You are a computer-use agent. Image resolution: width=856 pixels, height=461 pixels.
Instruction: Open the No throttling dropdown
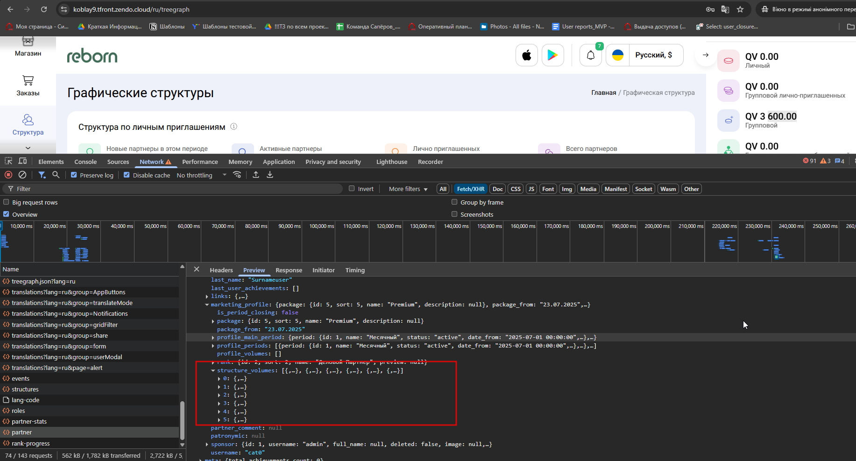[x=201, y=175]
